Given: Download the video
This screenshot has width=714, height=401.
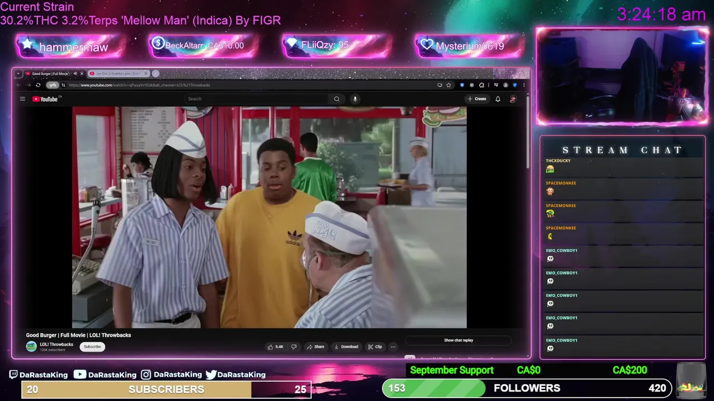Looking at the screenshot, I should [346, 346].
